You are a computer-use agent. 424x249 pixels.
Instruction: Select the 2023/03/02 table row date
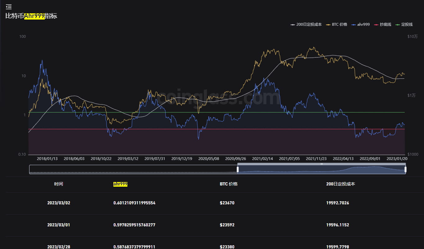point(58,203)
